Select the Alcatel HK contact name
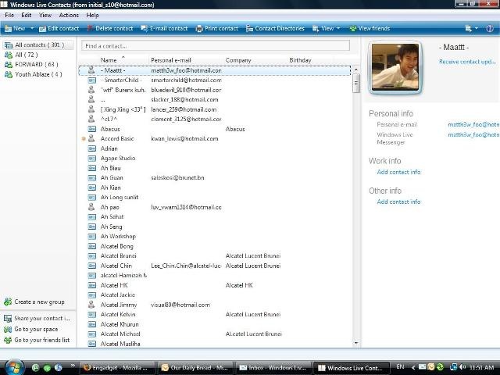 tap(114, 285)
